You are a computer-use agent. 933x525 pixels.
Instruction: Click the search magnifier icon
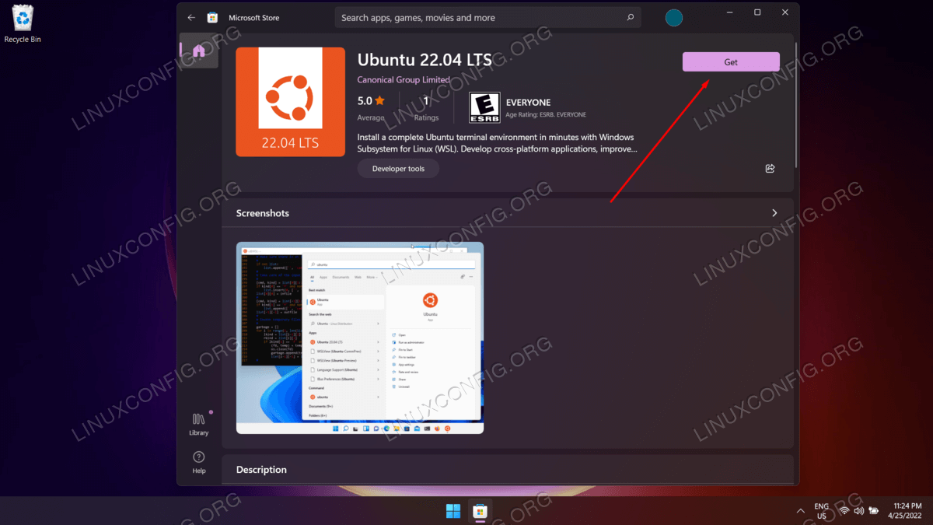coord(631,17)
